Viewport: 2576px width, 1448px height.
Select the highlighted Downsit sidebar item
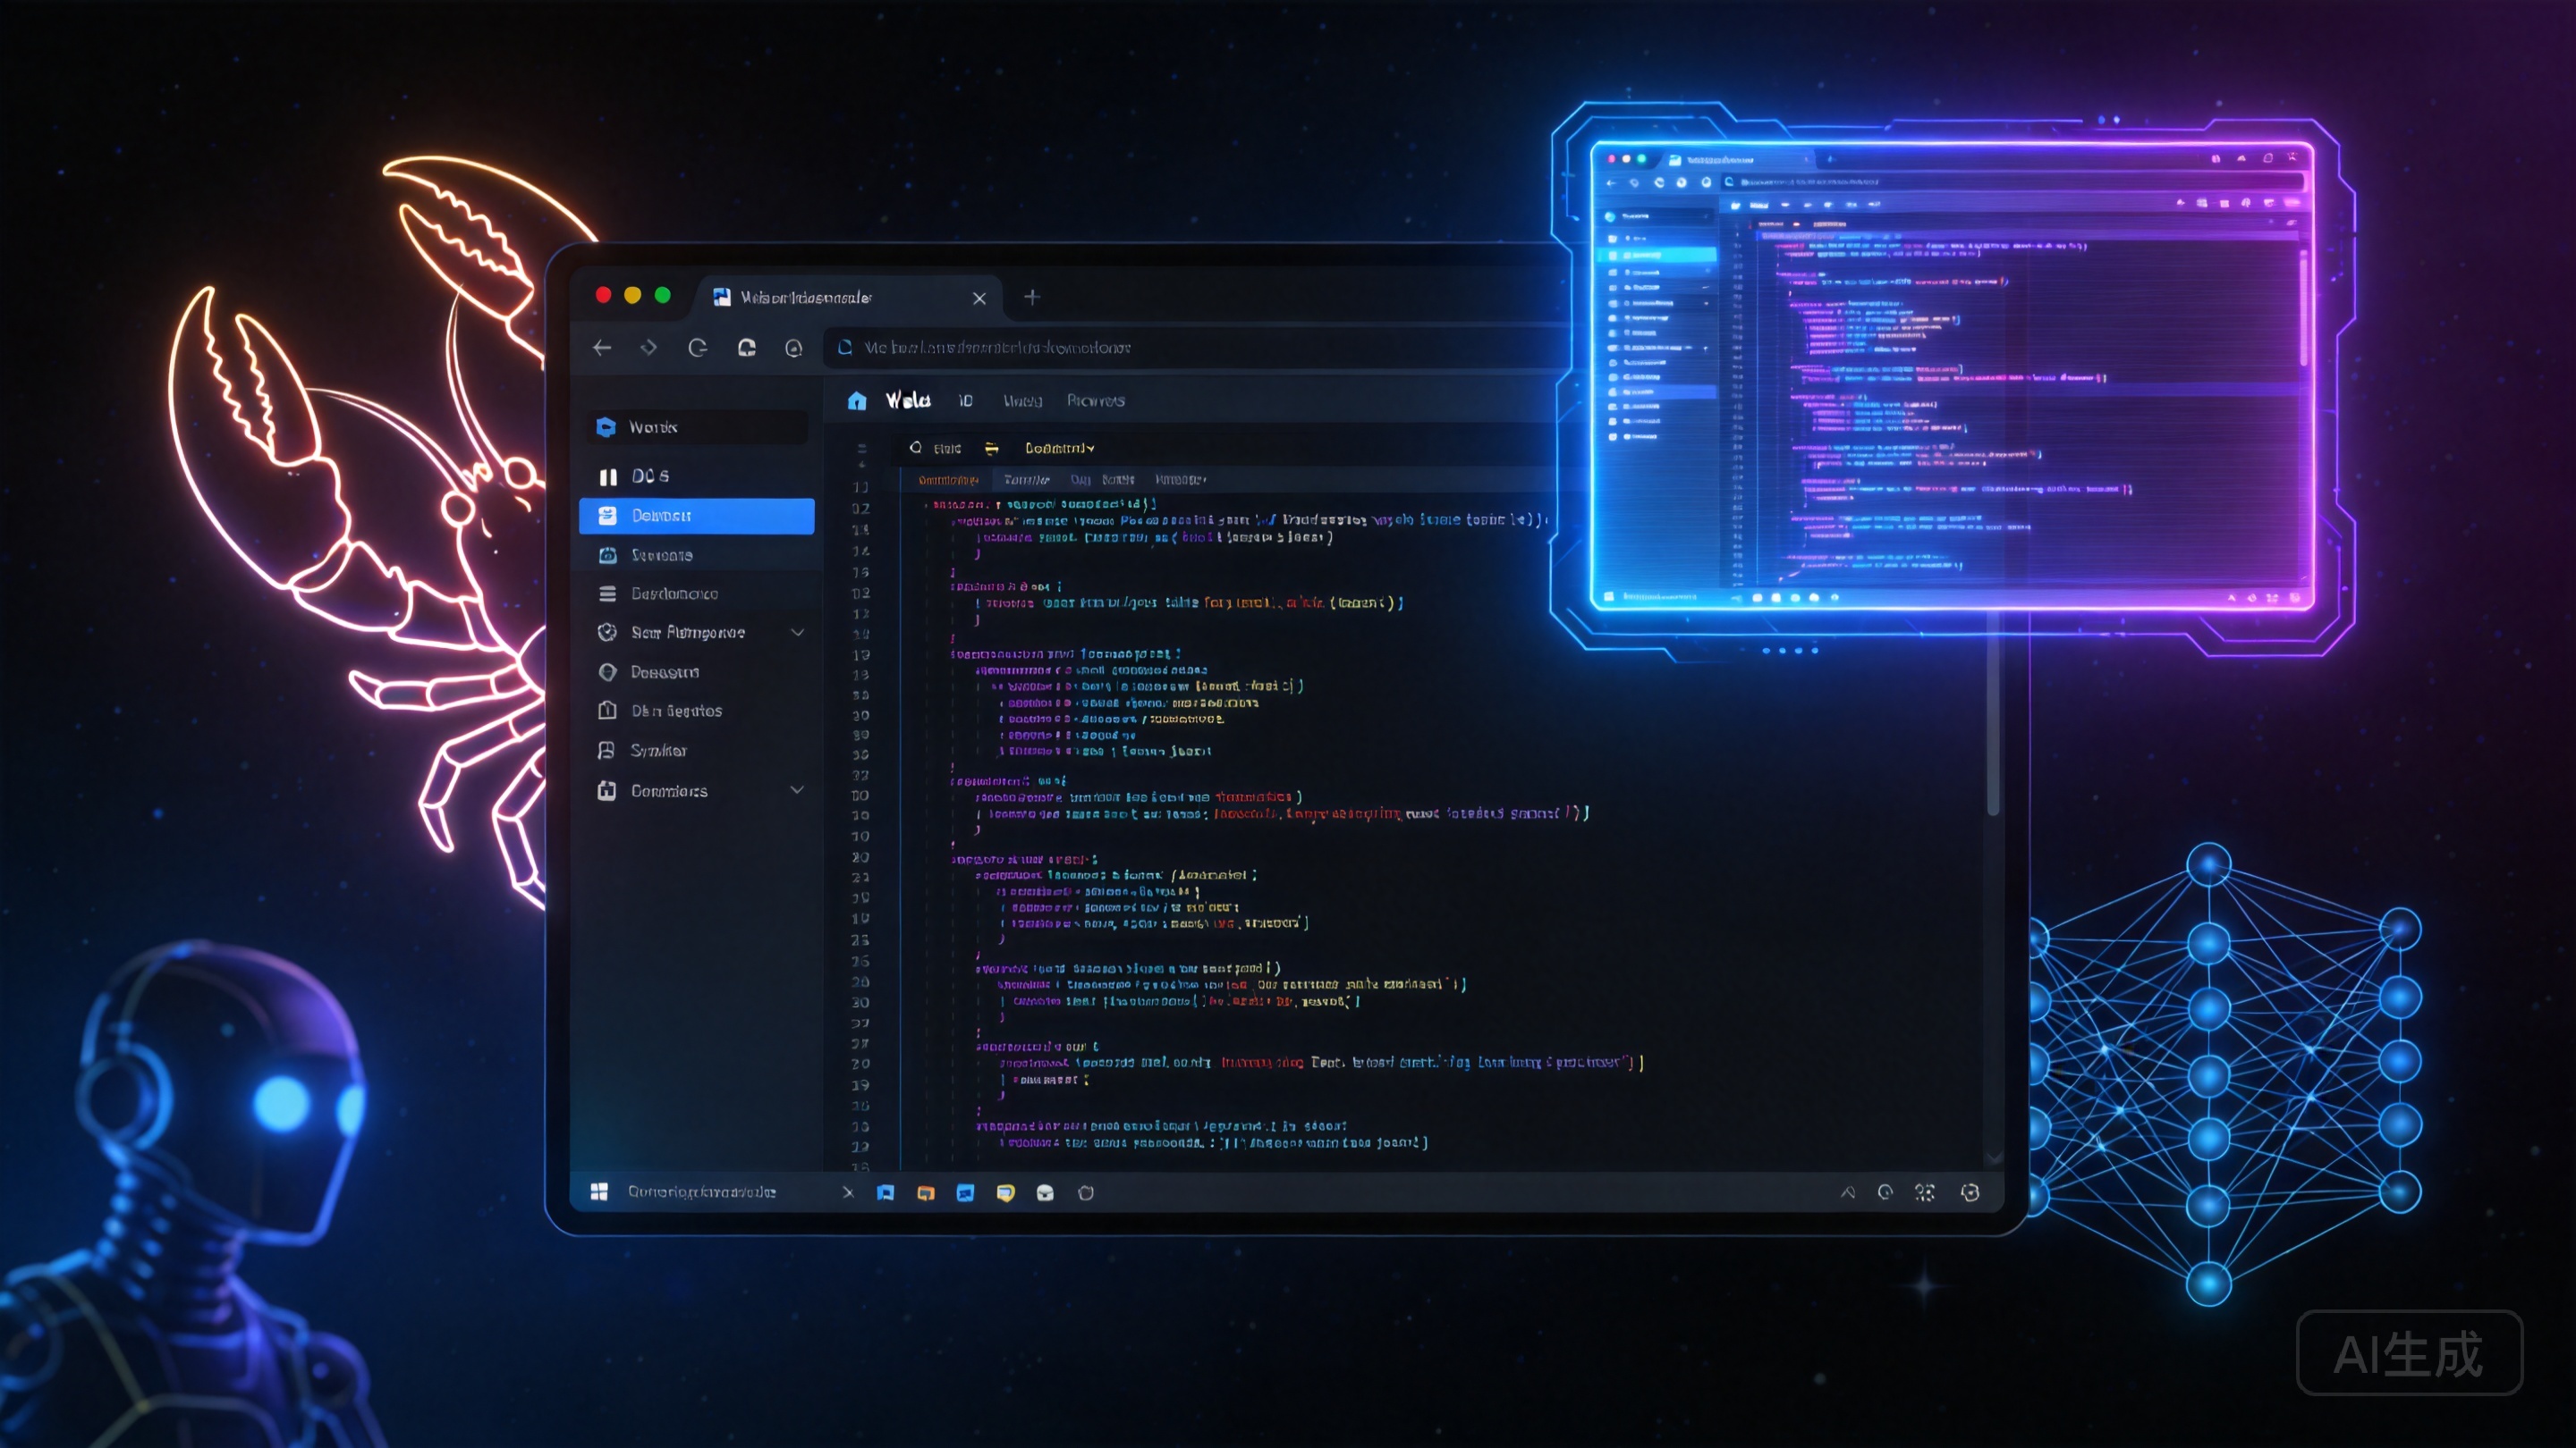click(697, 516)
